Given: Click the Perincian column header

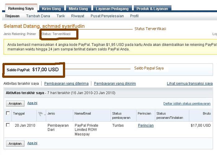Looking at the screenshot, I should click(x=144, y=113).
